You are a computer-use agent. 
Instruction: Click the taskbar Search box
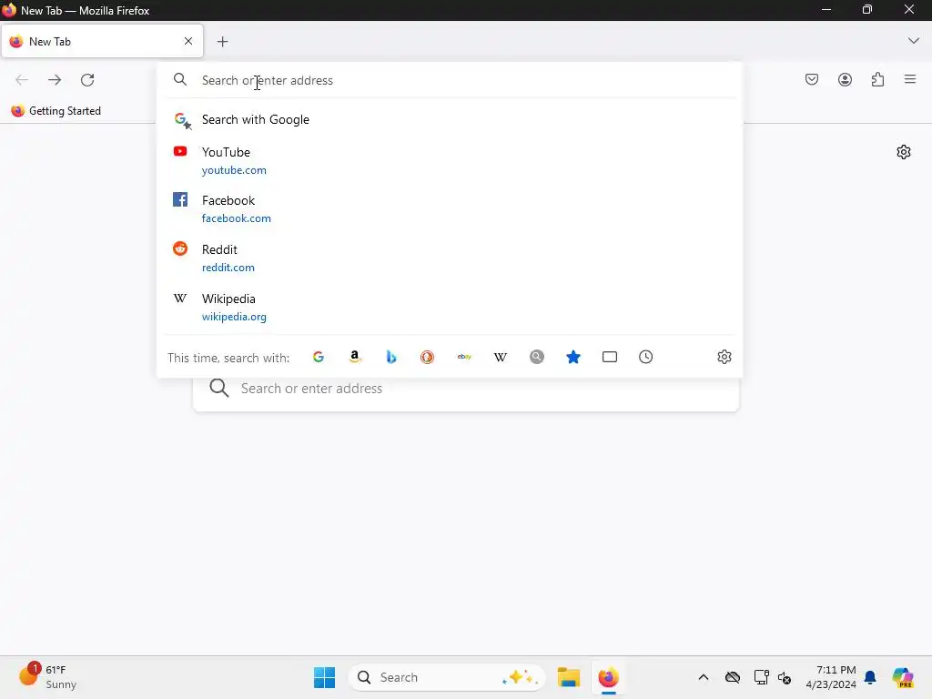[x=447, y=677]
